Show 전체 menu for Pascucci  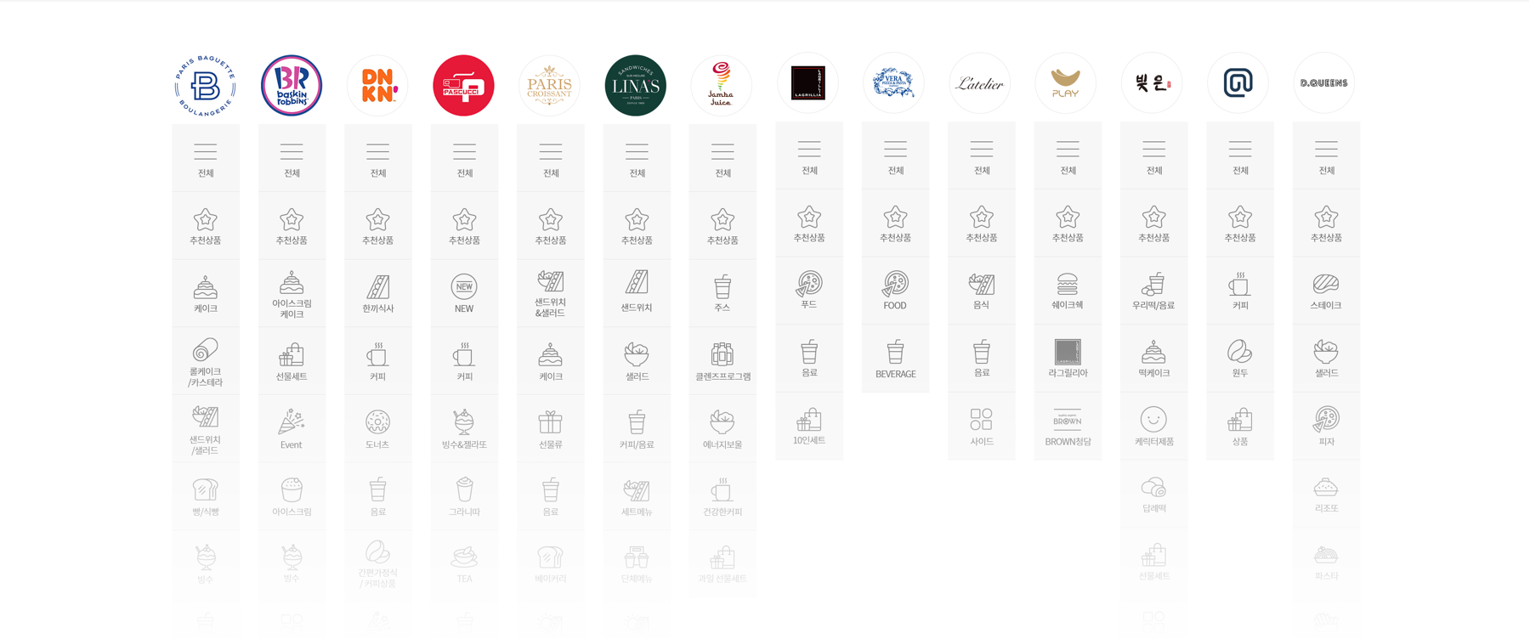[x=464, y=158]
